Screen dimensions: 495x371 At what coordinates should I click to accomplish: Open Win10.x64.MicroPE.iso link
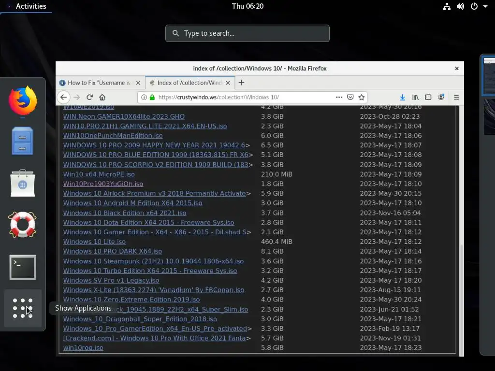[99, 174]
